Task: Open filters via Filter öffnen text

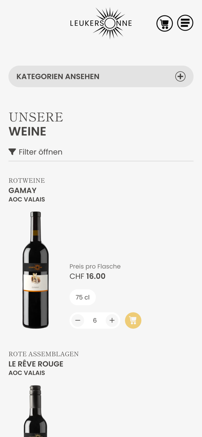Action: click(x=41, y=152)
